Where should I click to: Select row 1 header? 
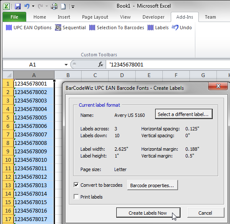click(8, 83)
